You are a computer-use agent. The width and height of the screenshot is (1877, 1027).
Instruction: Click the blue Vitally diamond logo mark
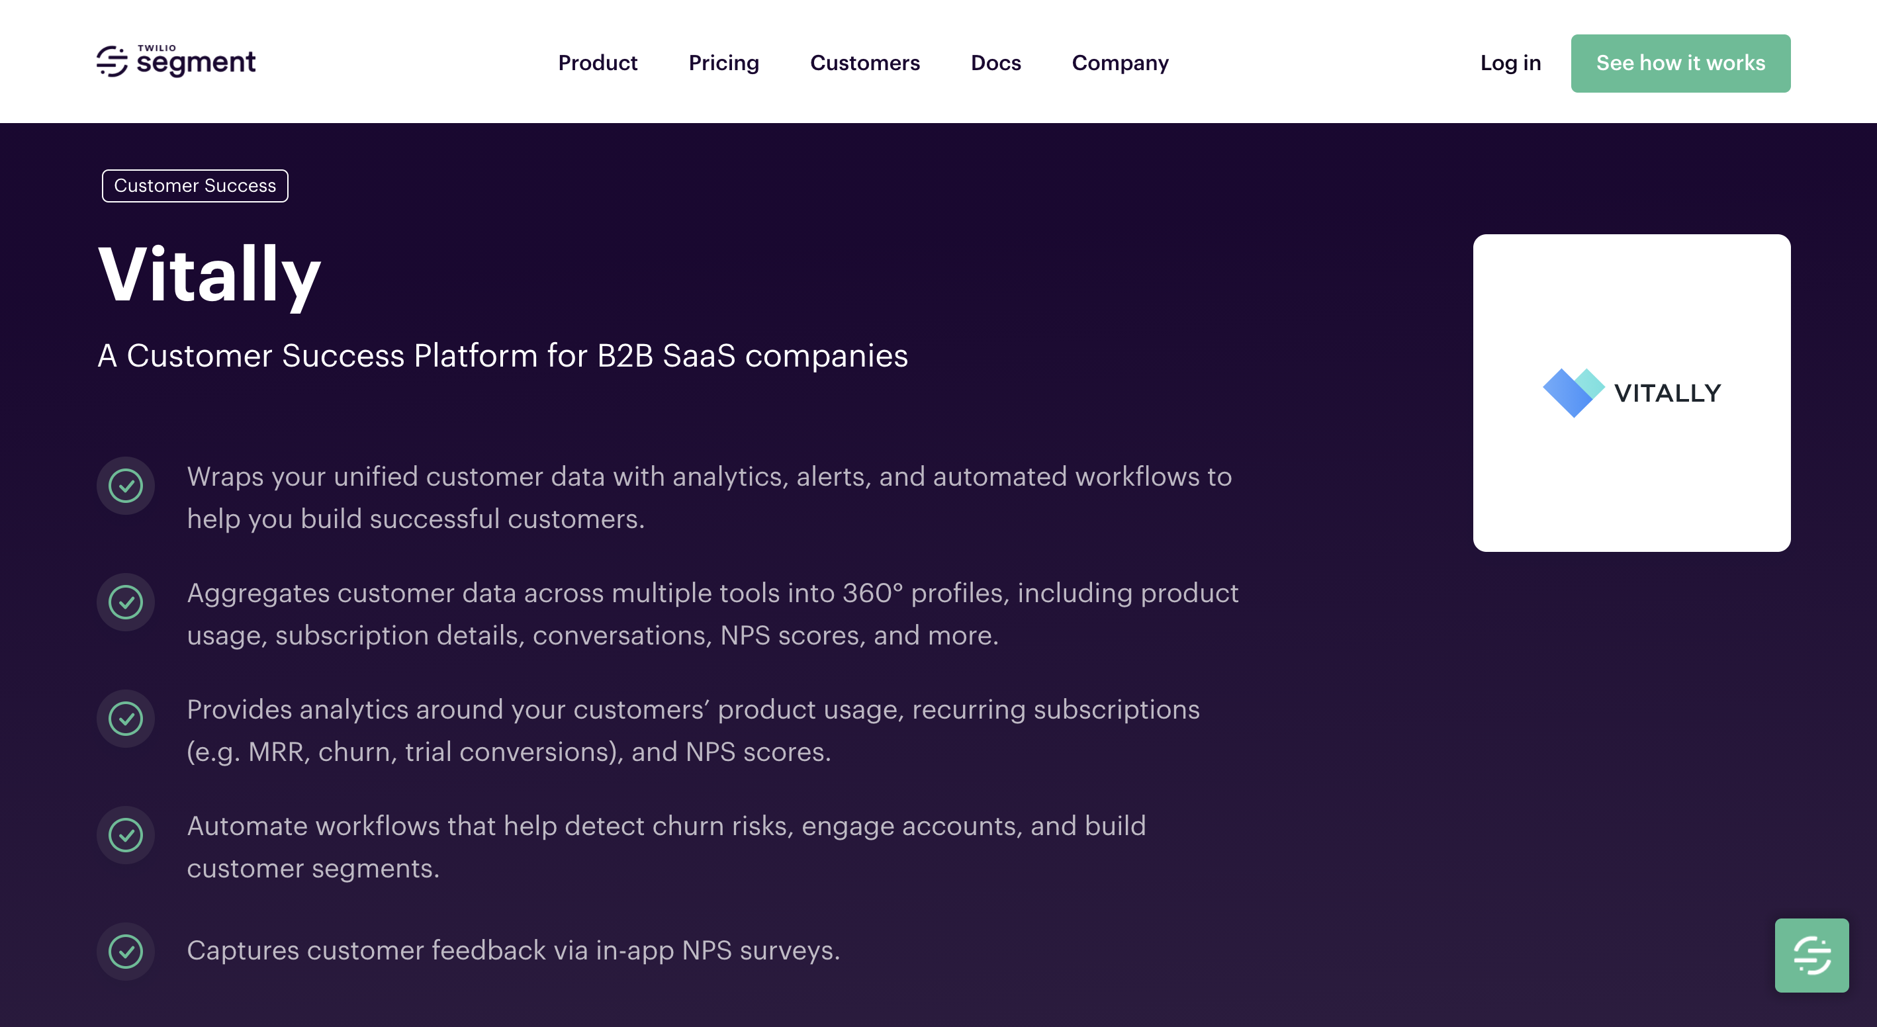click(1573, 392)
